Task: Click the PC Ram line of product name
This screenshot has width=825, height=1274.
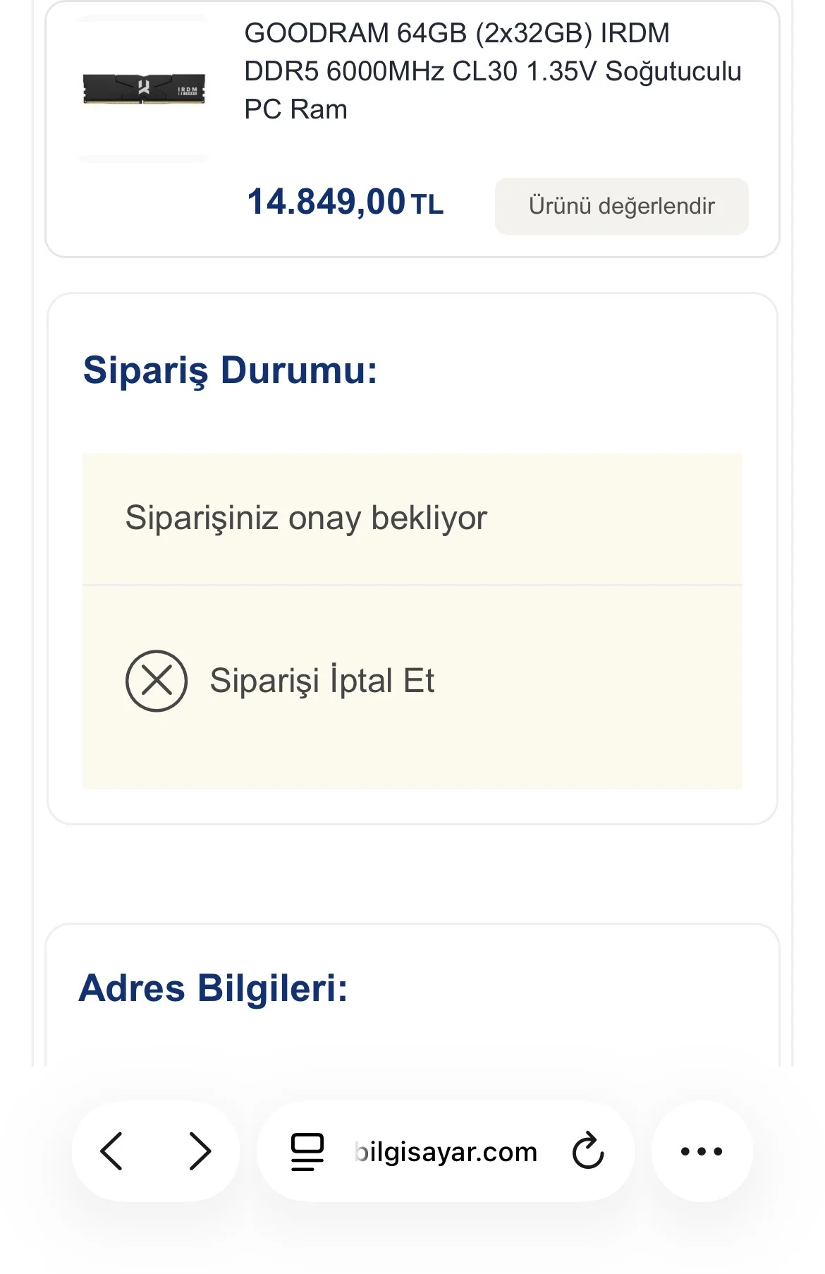Action: [295, 110]
